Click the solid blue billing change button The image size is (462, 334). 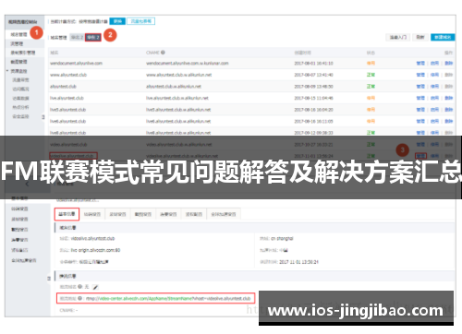(x=117, y=21)
